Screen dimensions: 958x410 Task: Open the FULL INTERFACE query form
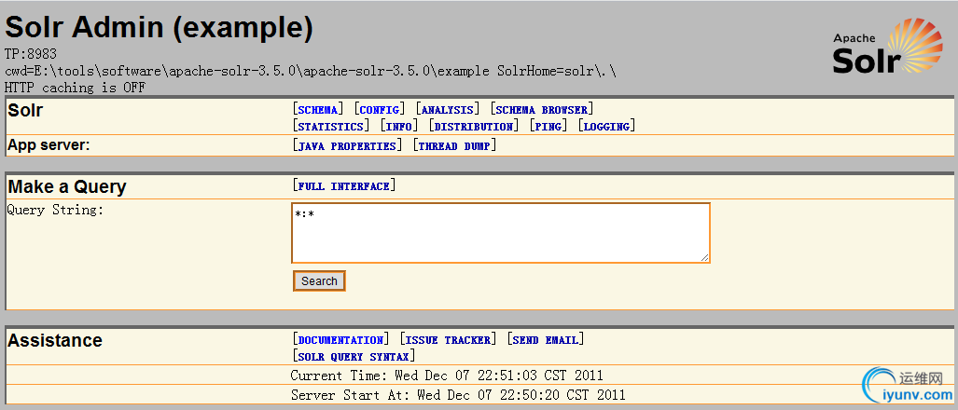tap(344, 186)
